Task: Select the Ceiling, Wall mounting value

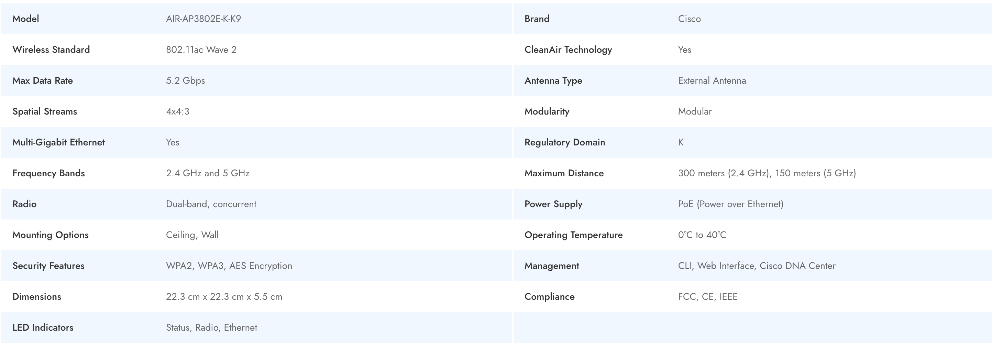Action: point(192,235)
